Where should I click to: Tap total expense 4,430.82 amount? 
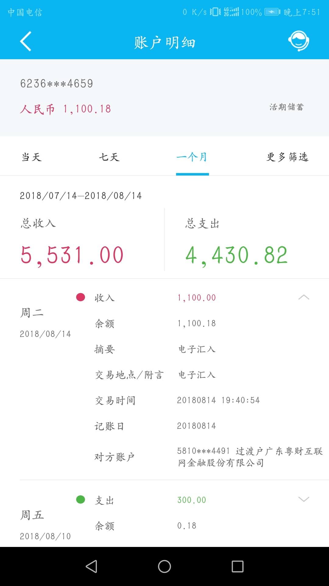[x=236, y=255]
